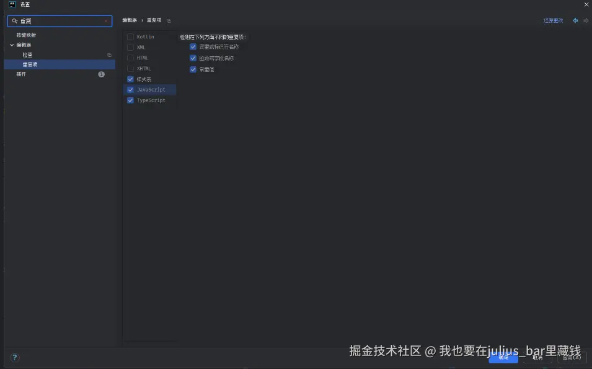592x369 pixels.
Task: Click the small icon right of the crosshair
Action: 586,20
